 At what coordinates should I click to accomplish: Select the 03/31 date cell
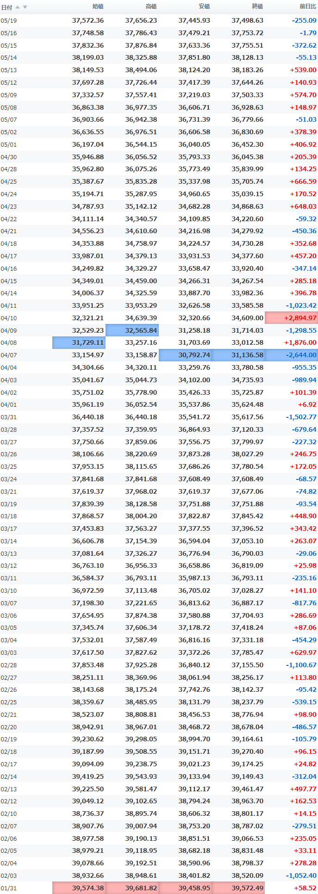pos(9,417)
